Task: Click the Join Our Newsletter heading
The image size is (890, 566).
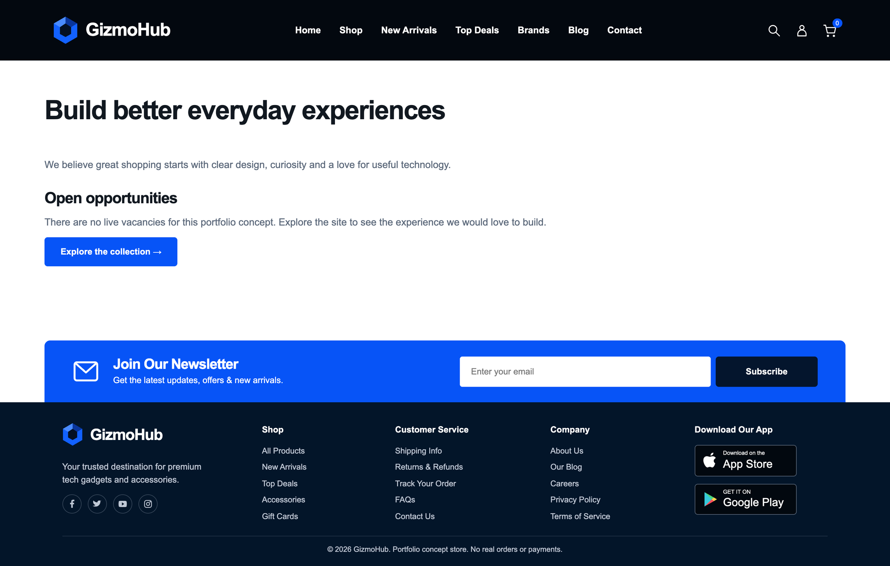Action: 176,364
